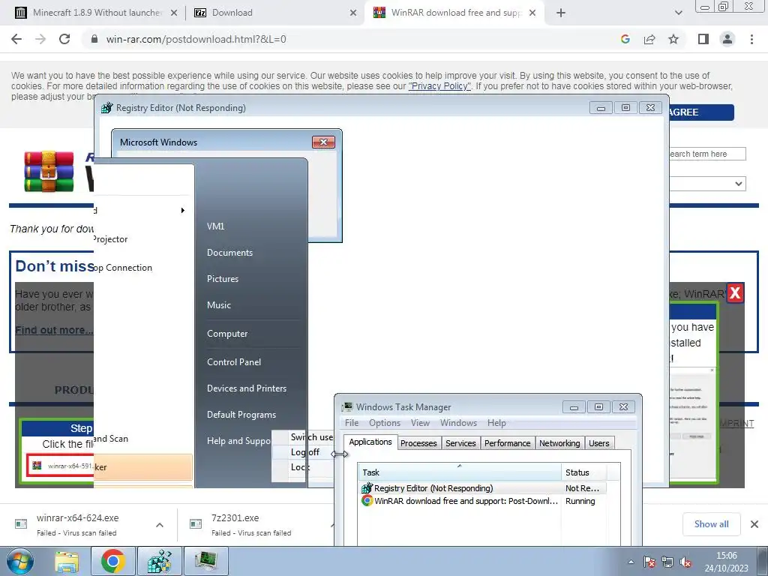768x576 pixels.
Task: Switch to the 7z Download tab
Action: click(232, 13)
